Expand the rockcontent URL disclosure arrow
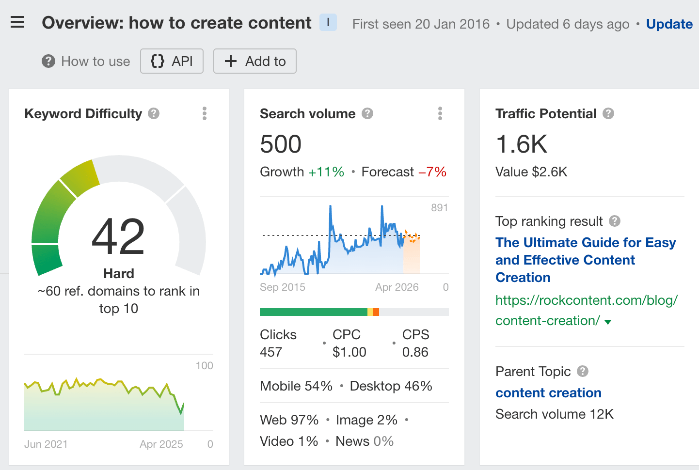Image resolution: width=699 pixels, height=470 pixels. [x=608, y=321]
